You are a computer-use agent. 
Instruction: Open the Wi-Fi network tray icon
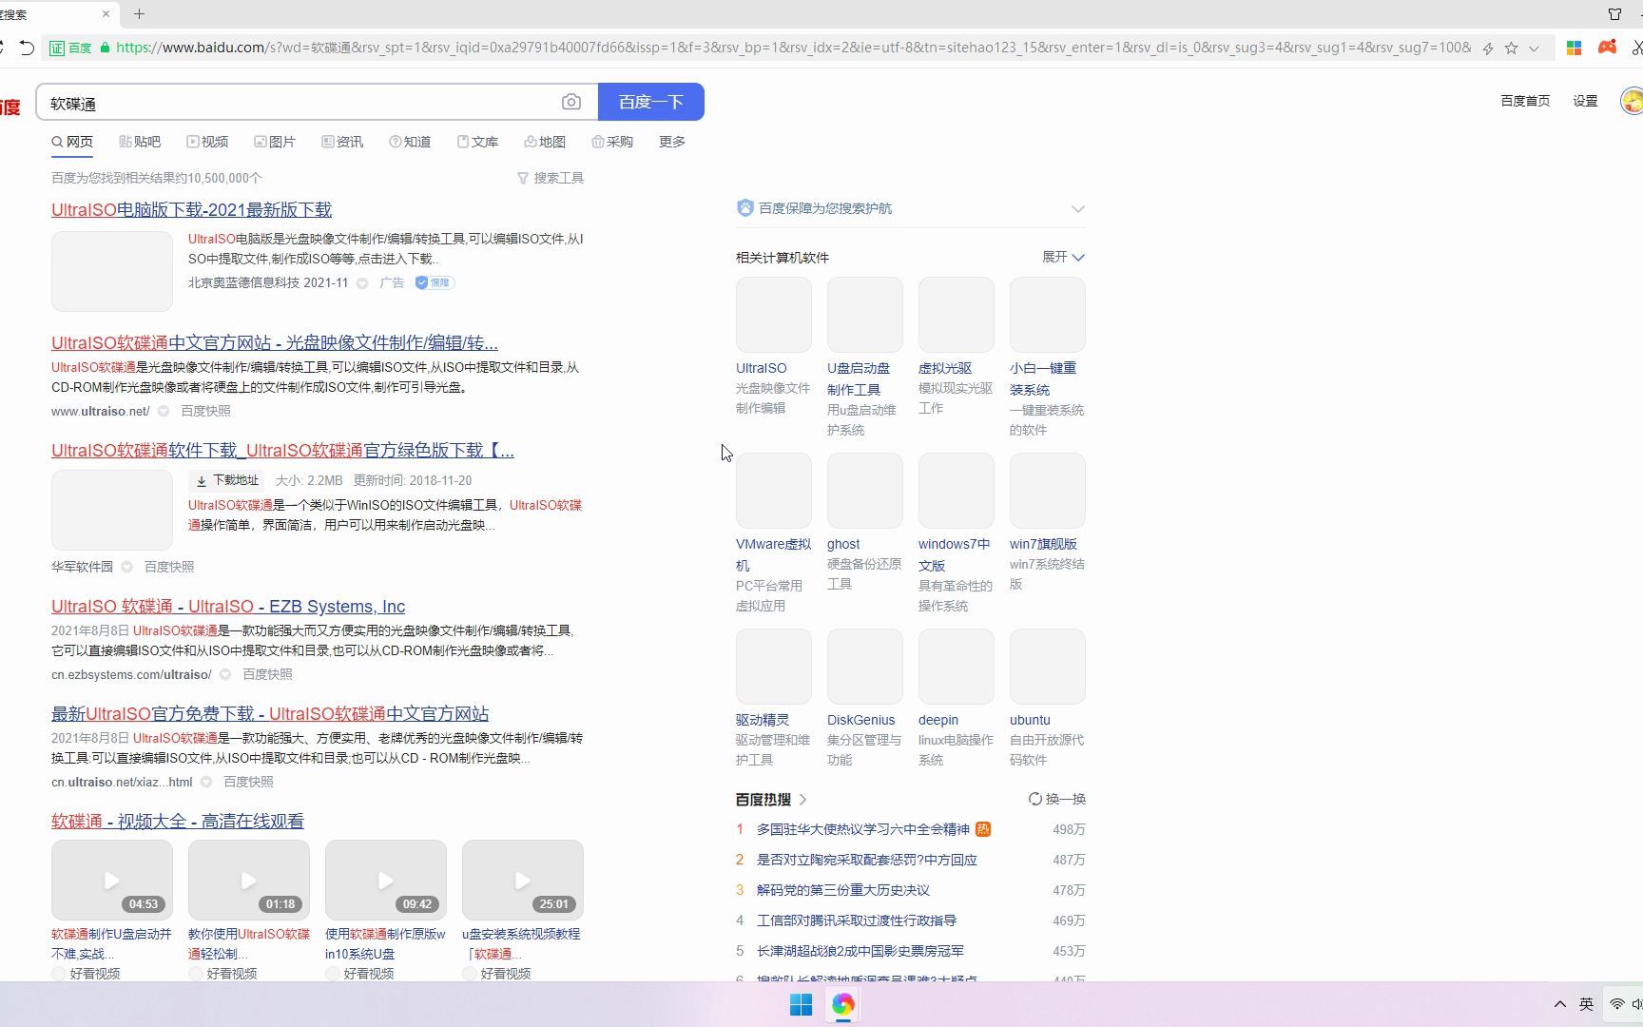coord(1616,1004)
